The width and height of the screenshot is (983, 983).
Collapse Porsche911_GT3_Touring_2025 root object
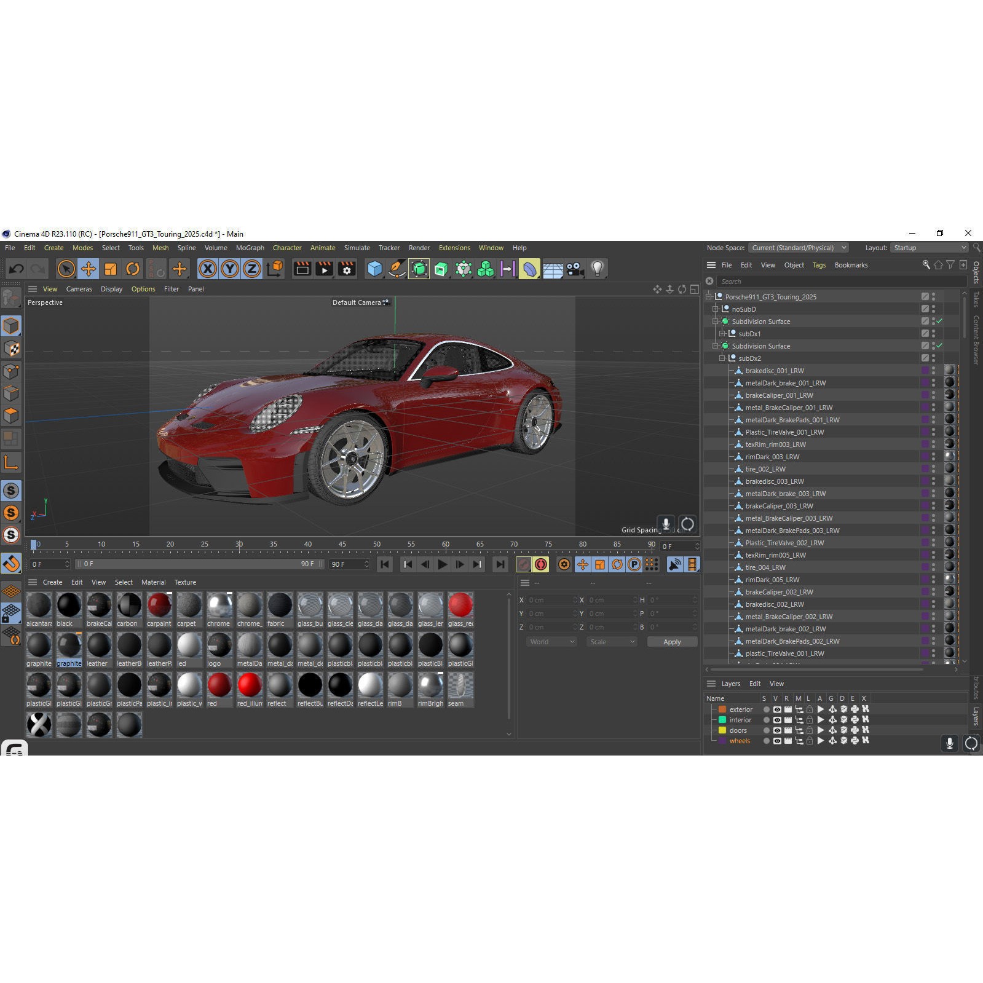point(708,297)
